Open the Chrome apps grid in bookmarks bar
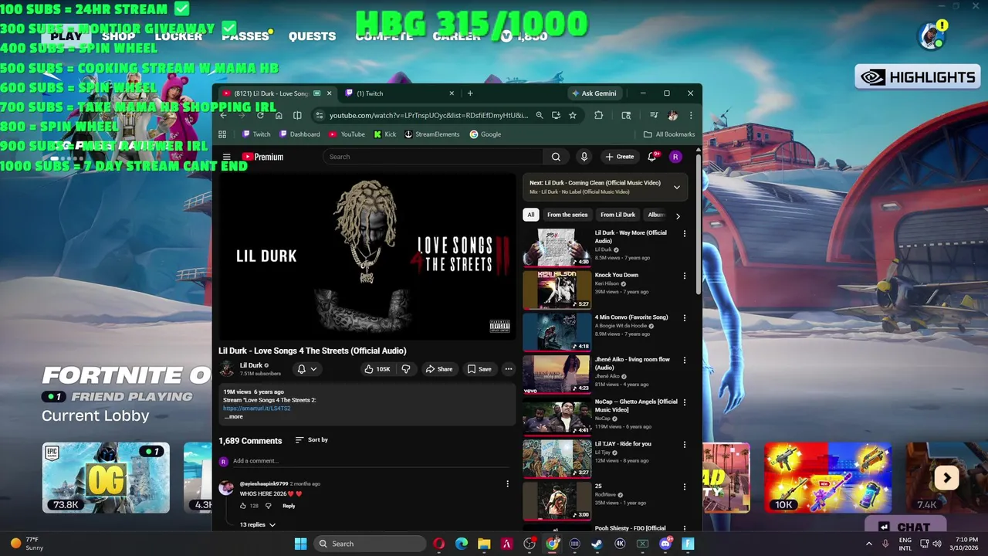The height and width of the screenshot is (556, 988). (x=222, y=134)
